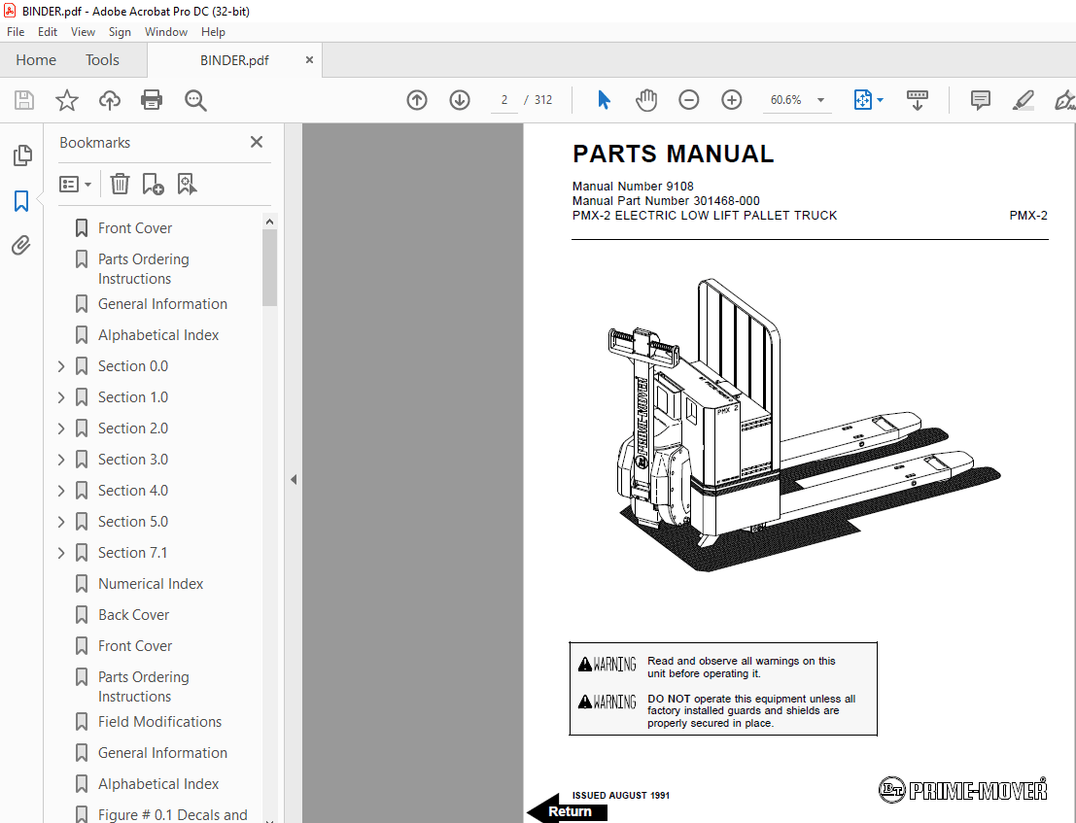Open the zoom percentage dropdown
Viewport: 1076px width, 823px height.
pyautogui.click(x=819, y=99)
